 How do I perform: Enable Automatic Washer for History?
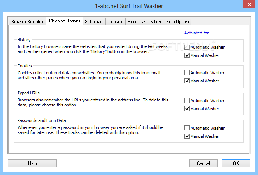[x=204, y=47]
